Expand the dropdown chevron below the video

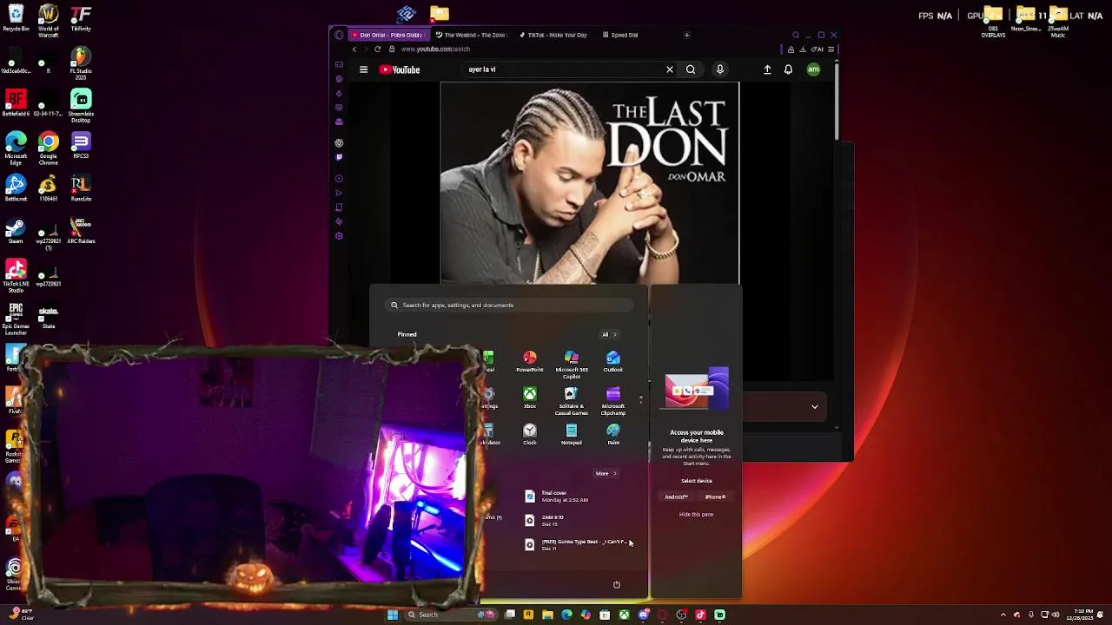(815, 406)
